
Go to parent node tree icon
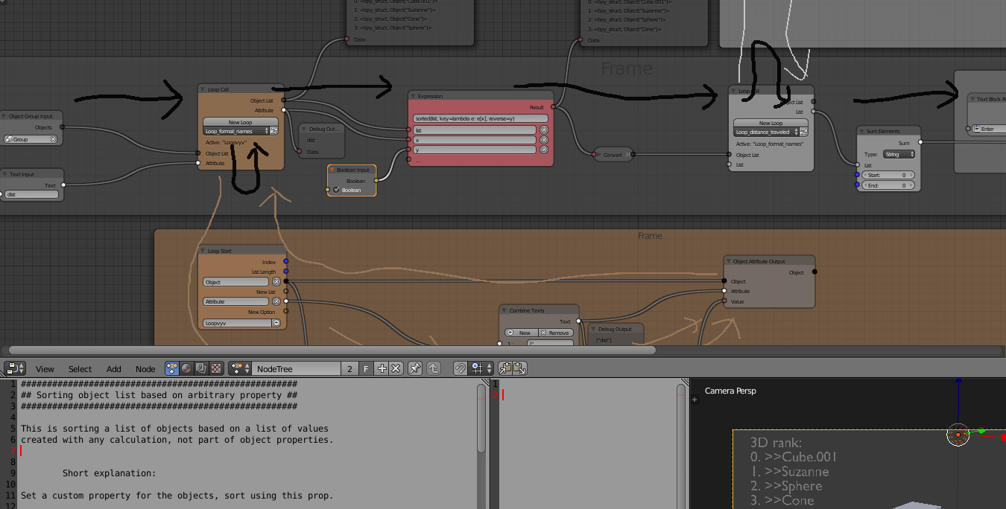point(434,368)
